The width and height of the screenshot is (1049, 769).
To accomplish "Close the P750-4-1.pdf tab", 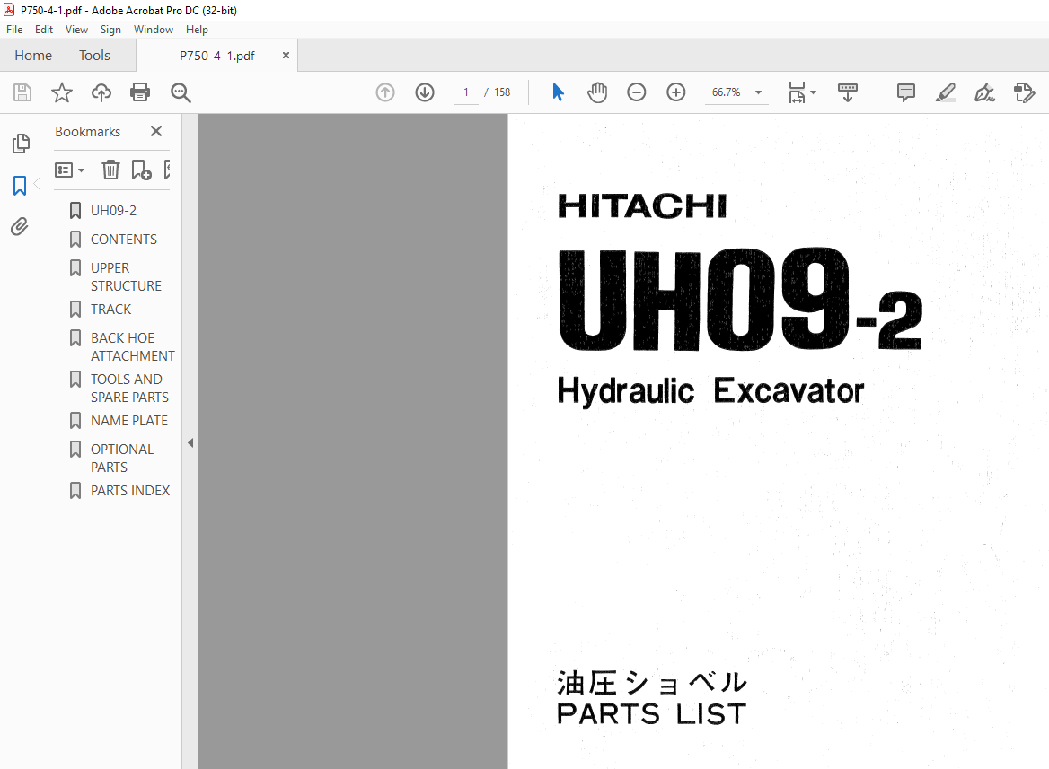I will (x=286, y=56).
